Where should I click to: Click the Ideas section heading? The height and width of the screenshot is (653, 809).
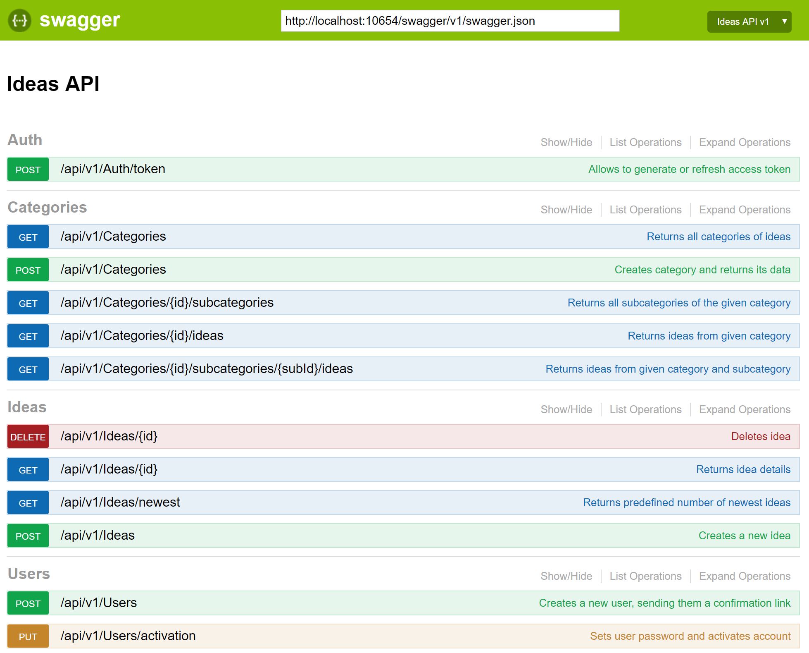click(27, 407)
